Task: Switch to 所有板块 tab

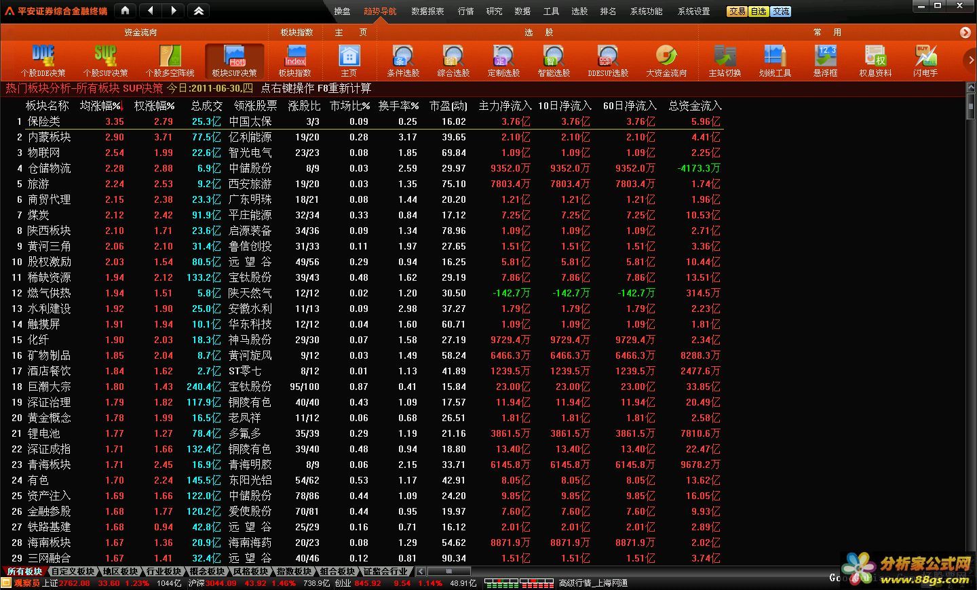Action: pos(24,572)
